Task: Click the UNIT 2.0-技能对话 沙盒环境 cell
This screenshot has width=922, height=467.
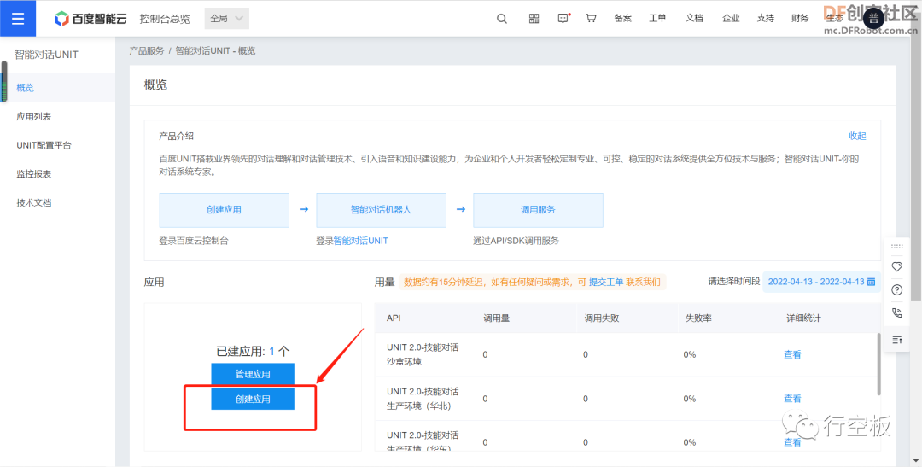Action: pos(423,354)
